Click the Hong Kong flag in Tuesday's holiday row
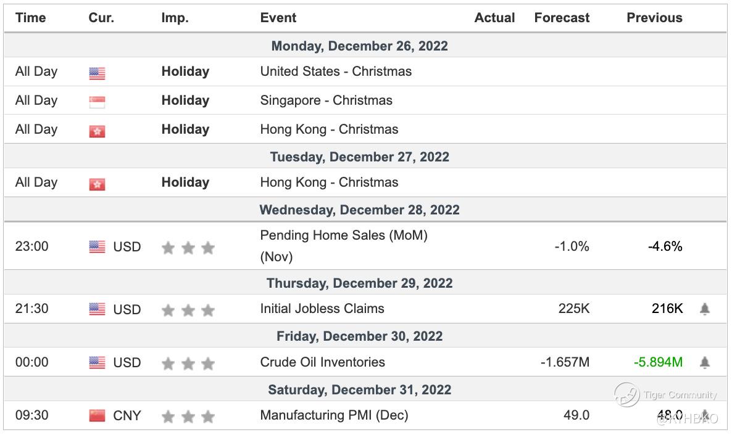732x435 pixels. click(97, 184)
